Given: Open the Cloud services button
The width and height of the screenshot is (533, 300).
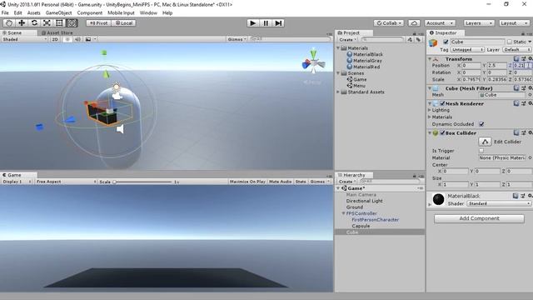Looking at the screenshot, I should (414, 23).
